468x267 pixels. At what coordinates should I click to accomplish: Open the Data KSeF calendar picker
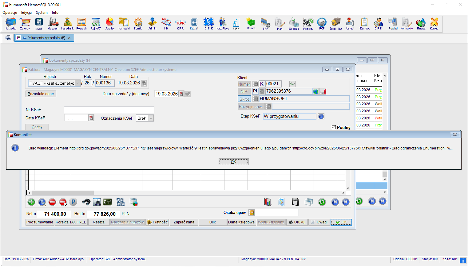tap(91, 118)
